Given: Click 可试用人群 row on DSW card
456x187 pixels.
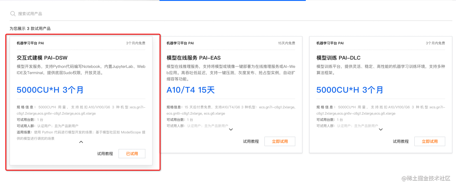Looking at the screenshot, I should [47, 126].
